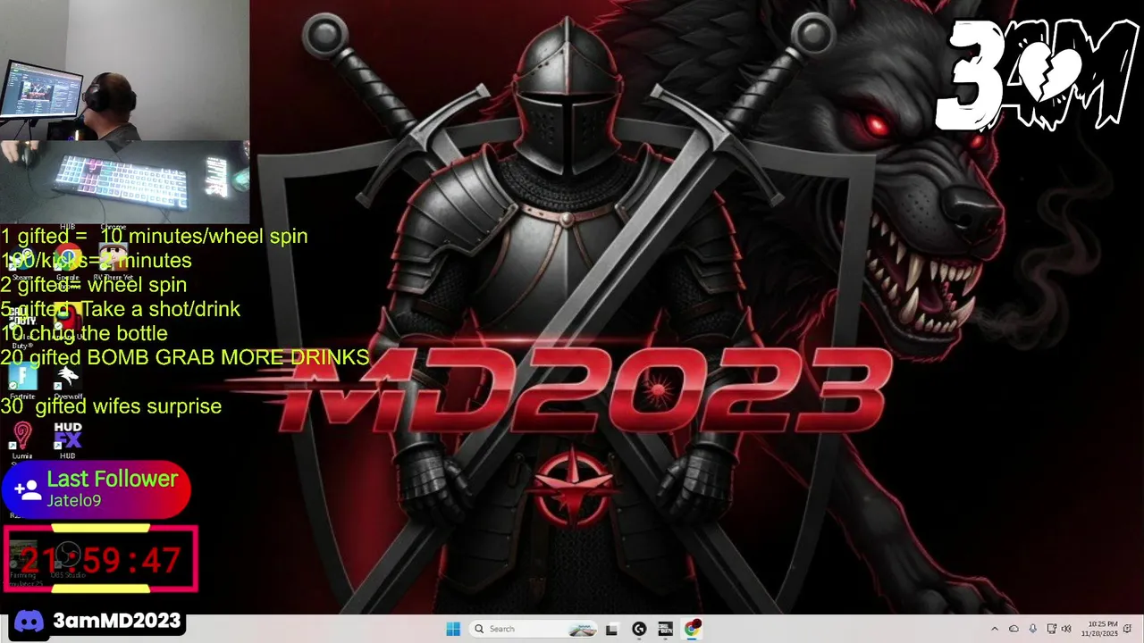Click the microphone tray icon

pos(1033,629)
